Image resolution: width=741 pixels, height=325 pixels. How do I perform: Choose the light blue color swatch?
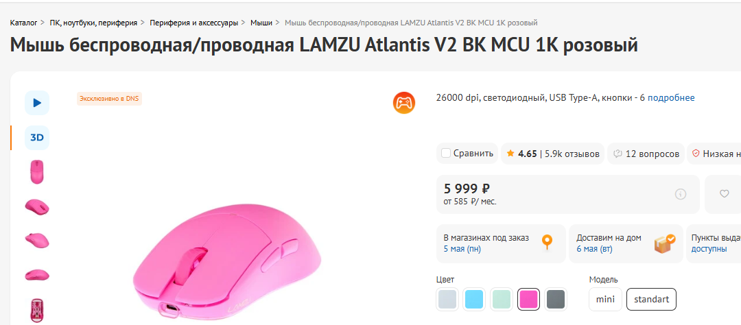[474, 300]
